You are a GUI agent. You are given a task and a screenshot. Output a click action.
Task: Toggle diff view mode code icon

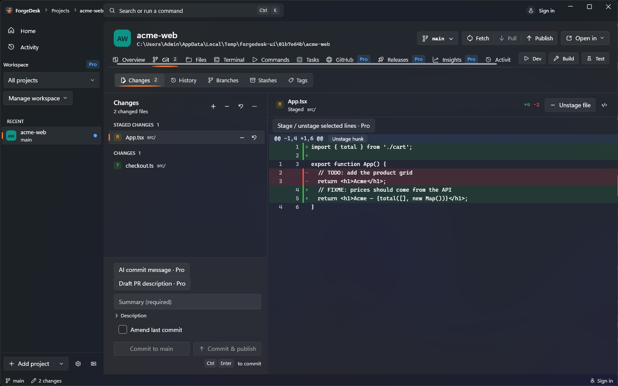[604, 105]
